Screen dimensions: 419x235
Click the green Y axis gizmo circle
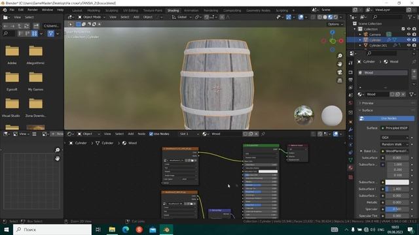pyautogui.click(x=333, y=41)
